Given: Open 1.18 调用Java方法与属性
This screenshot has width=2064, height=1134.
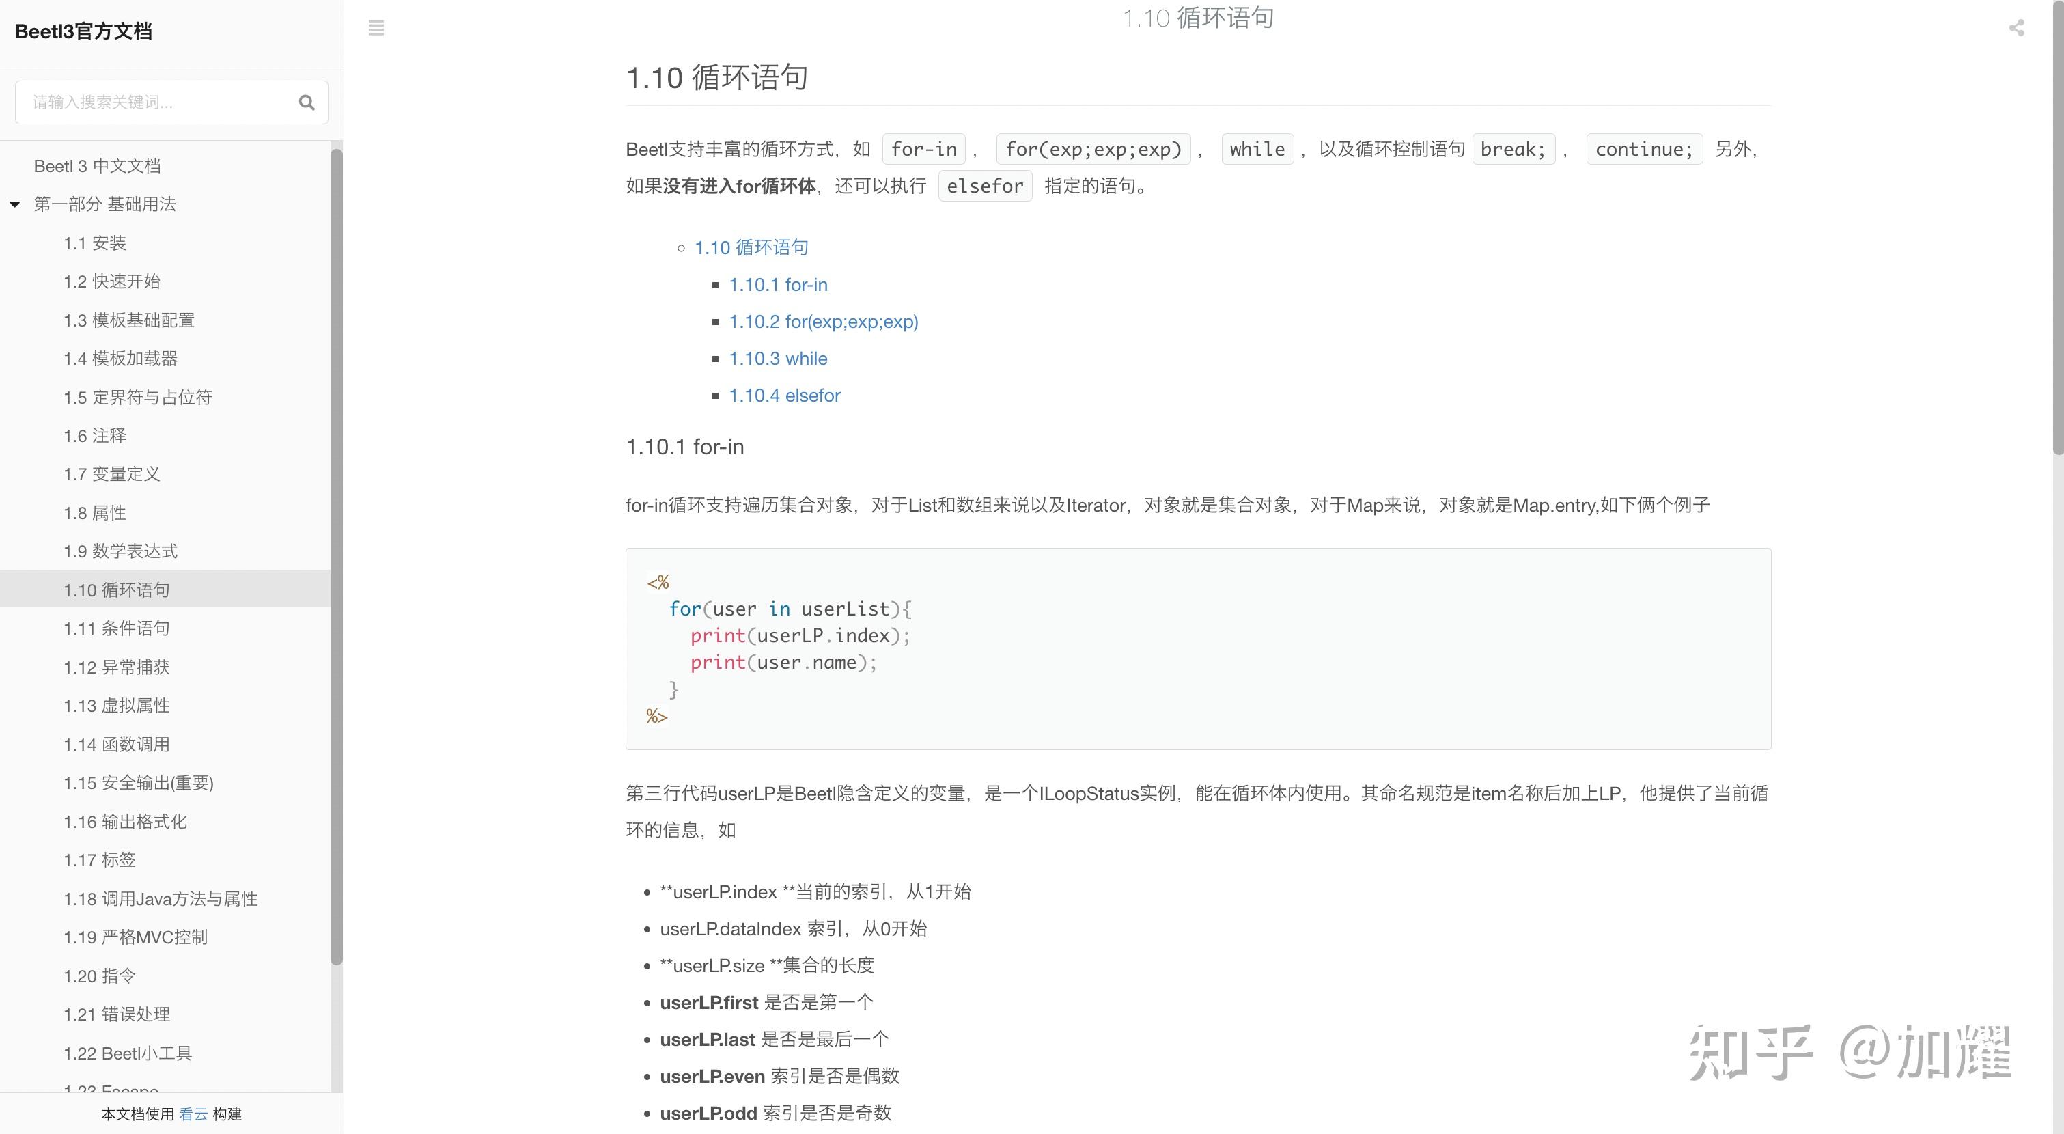Looking at the screenshot, I should pos(161,899).
